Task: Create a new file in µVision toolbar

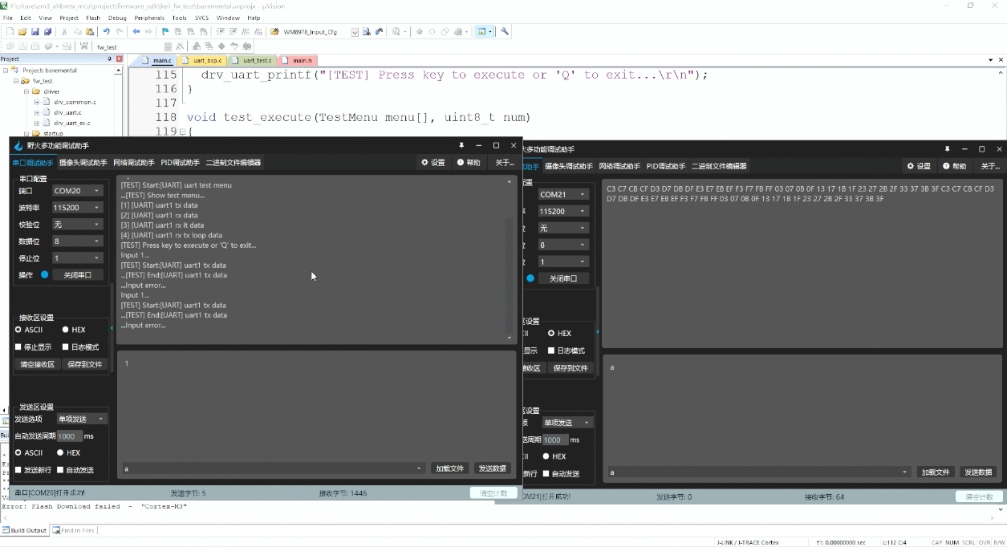Action: (10, 31)
